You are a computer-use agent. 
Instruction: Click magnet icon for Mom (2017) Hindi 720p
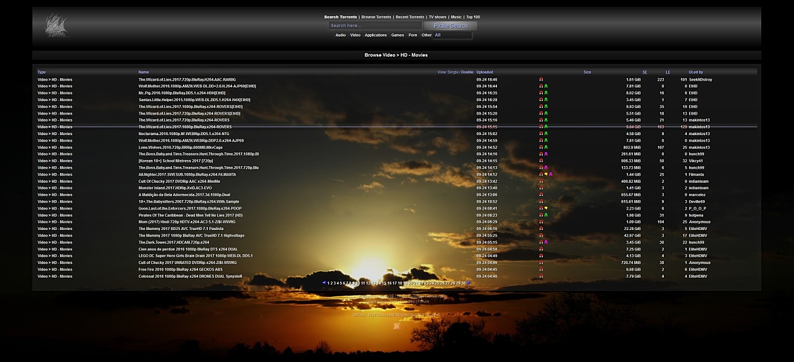541,222
